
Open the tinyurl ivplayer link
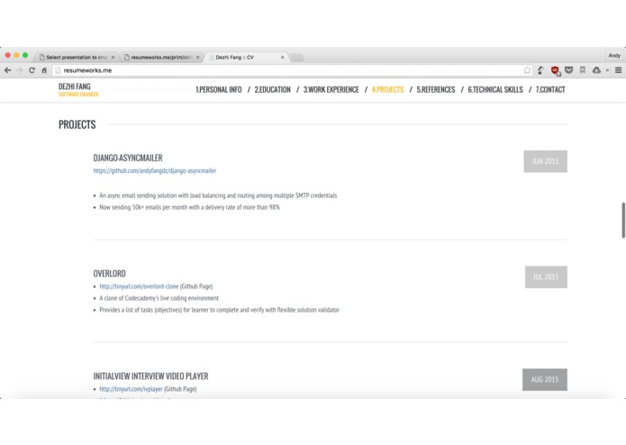(x=131, y=389)
